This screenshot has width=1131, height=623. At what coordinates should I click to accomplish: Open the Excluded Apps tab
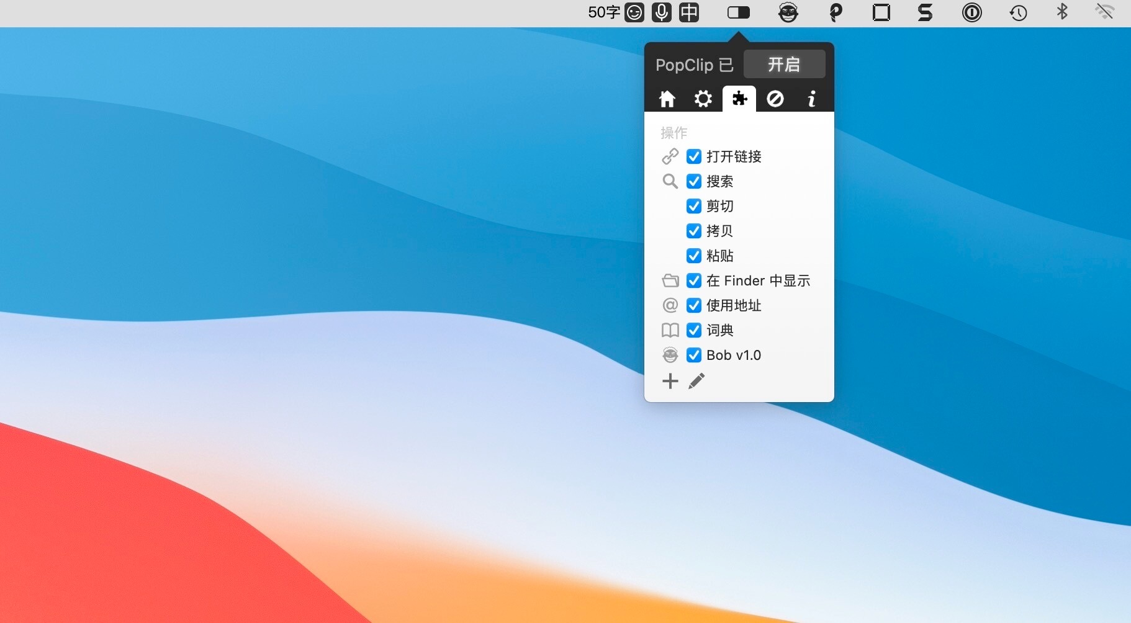tap(775, 99)
